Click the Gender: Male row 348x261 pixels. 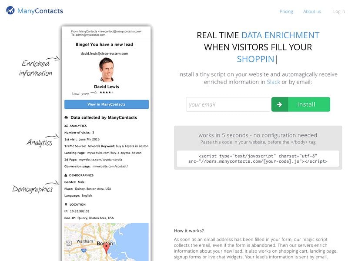click(x=74, y=182)
